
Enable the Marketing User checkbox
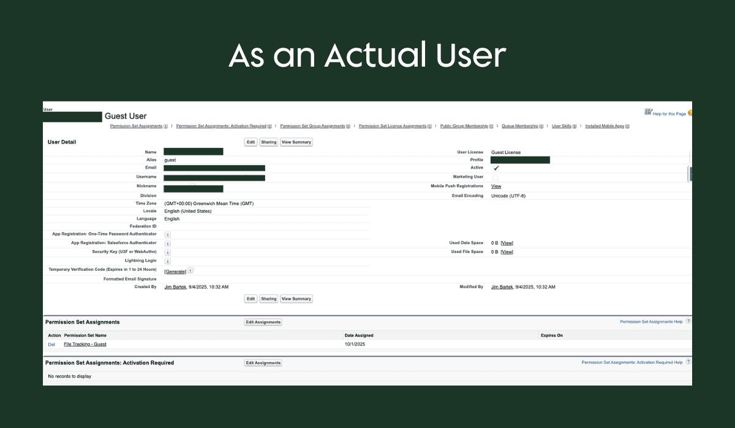pos(495,177)
